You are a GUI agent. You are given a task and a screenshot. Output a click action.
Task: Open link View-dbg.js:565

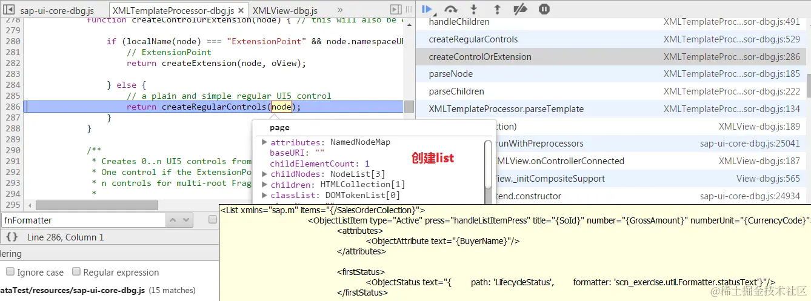pyautogui.click(x=768, y=179)
